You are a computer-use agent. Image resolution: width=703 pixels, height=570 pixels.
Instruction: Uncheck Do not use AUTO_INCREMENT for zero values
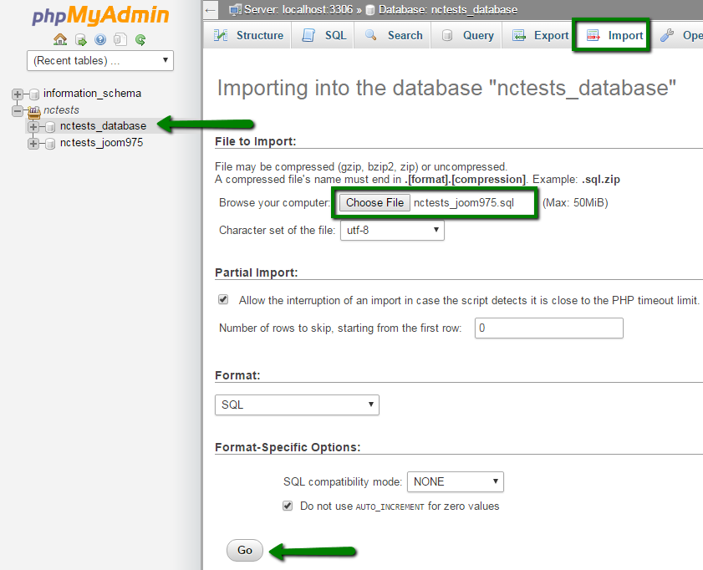pos(288,506)
